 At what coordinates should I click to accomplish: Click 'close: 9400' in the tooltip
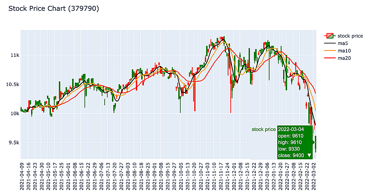(x=291, y=155)
